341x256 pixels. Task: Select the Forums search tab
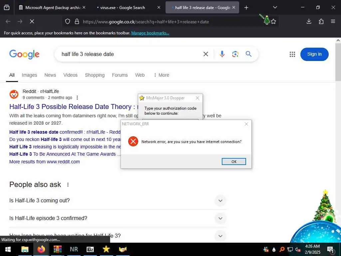(x=120, y=75)
